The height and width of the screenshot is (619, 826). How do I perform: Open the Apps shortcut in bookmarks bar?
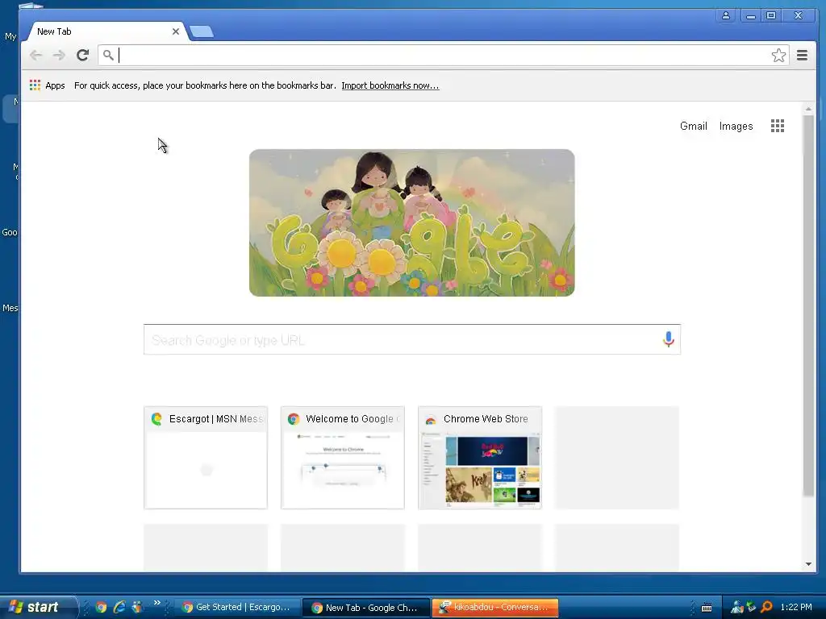(48, 85)
